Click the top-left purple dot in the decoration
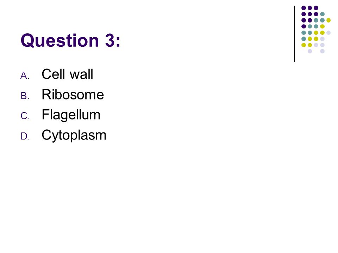Image resolution: width=338 pixels, height=253 pixels. click(304, 8)
